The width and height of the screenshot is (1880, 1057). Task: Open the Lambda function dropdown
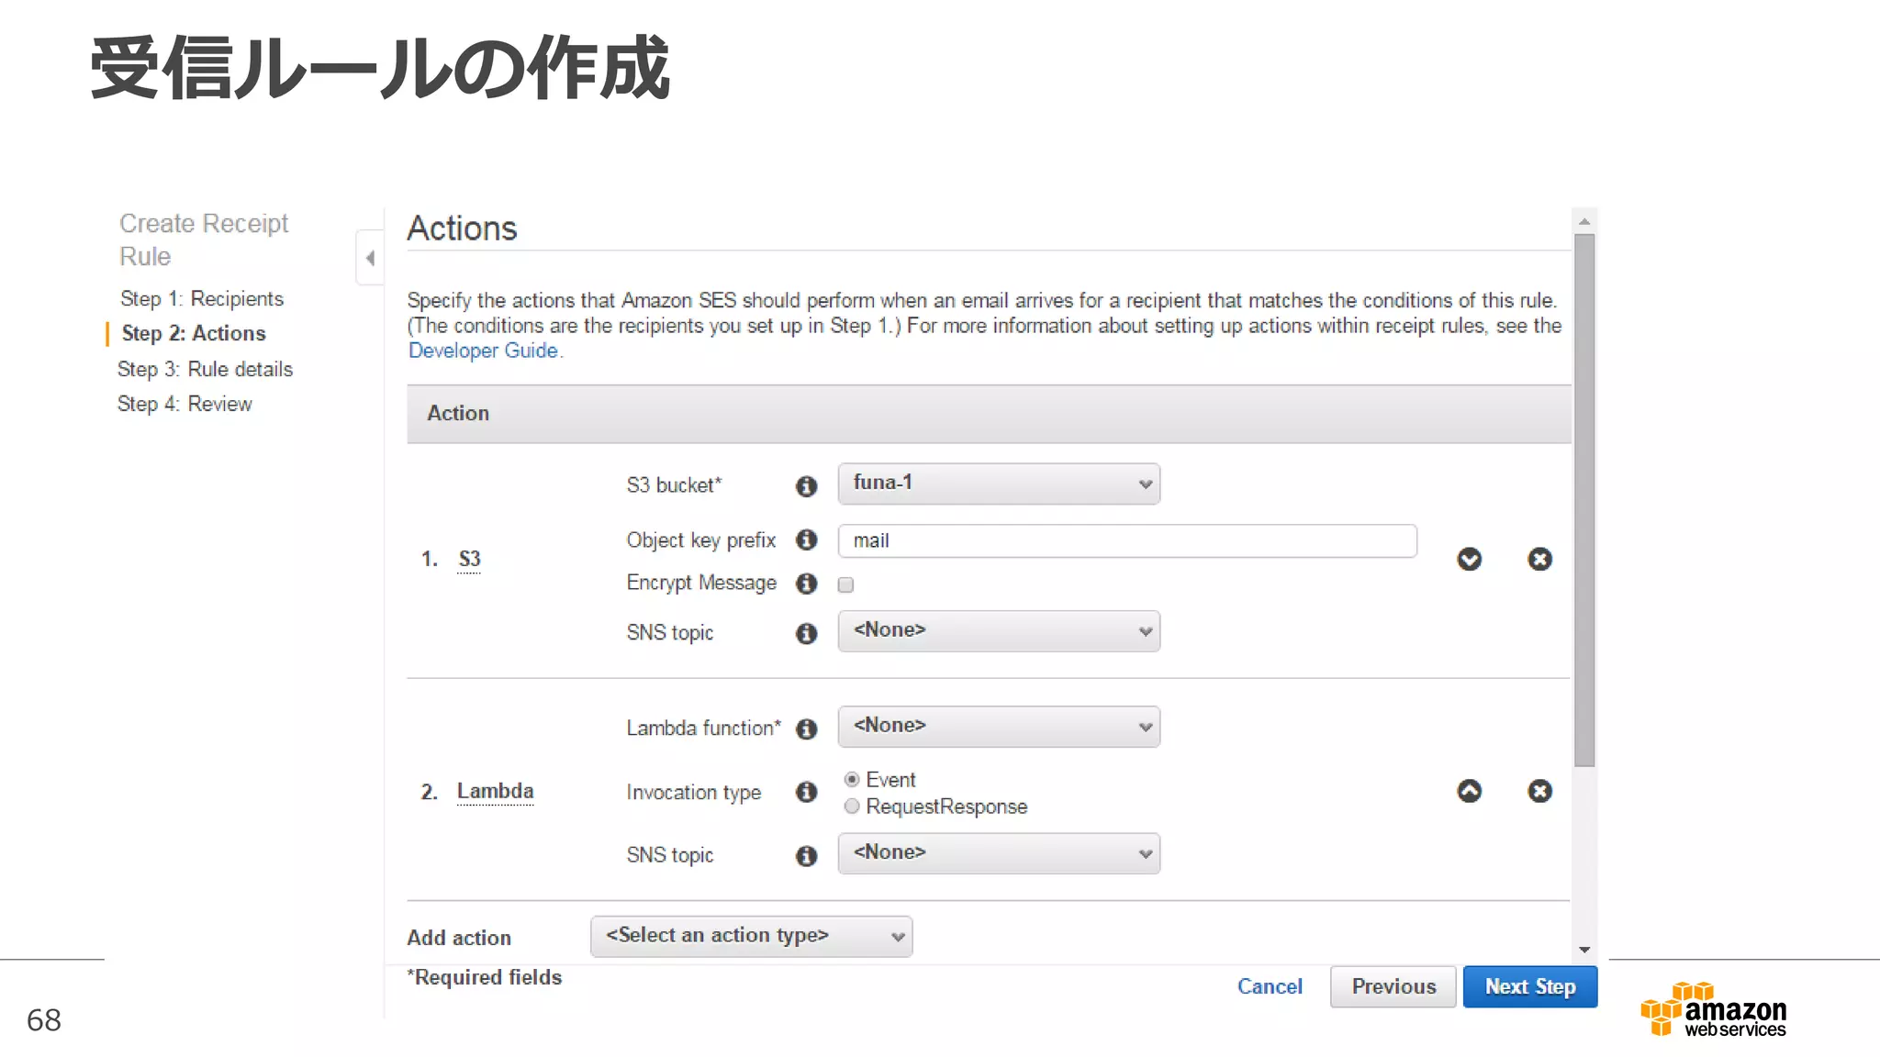998,727
